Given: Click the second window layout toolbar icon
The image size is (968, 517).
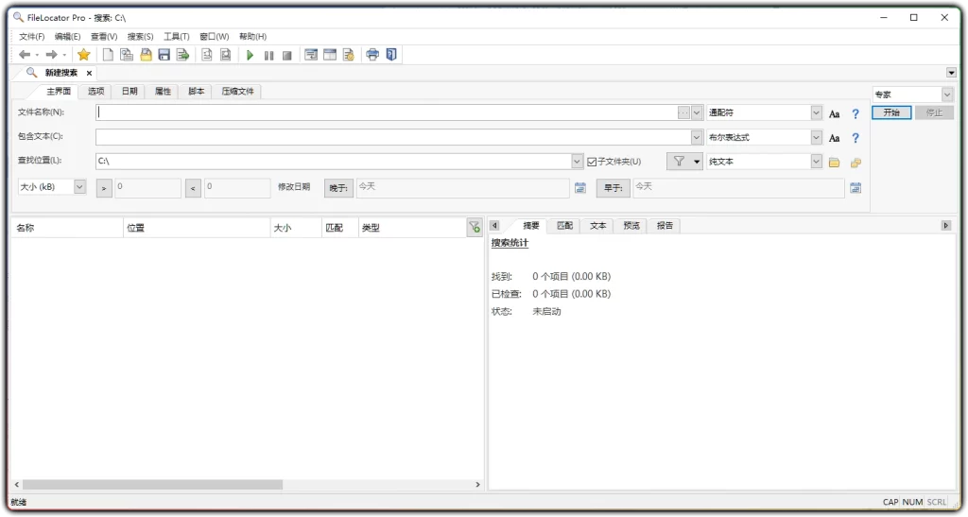Looking at the screenshot, I should click(x=330, y=55).
